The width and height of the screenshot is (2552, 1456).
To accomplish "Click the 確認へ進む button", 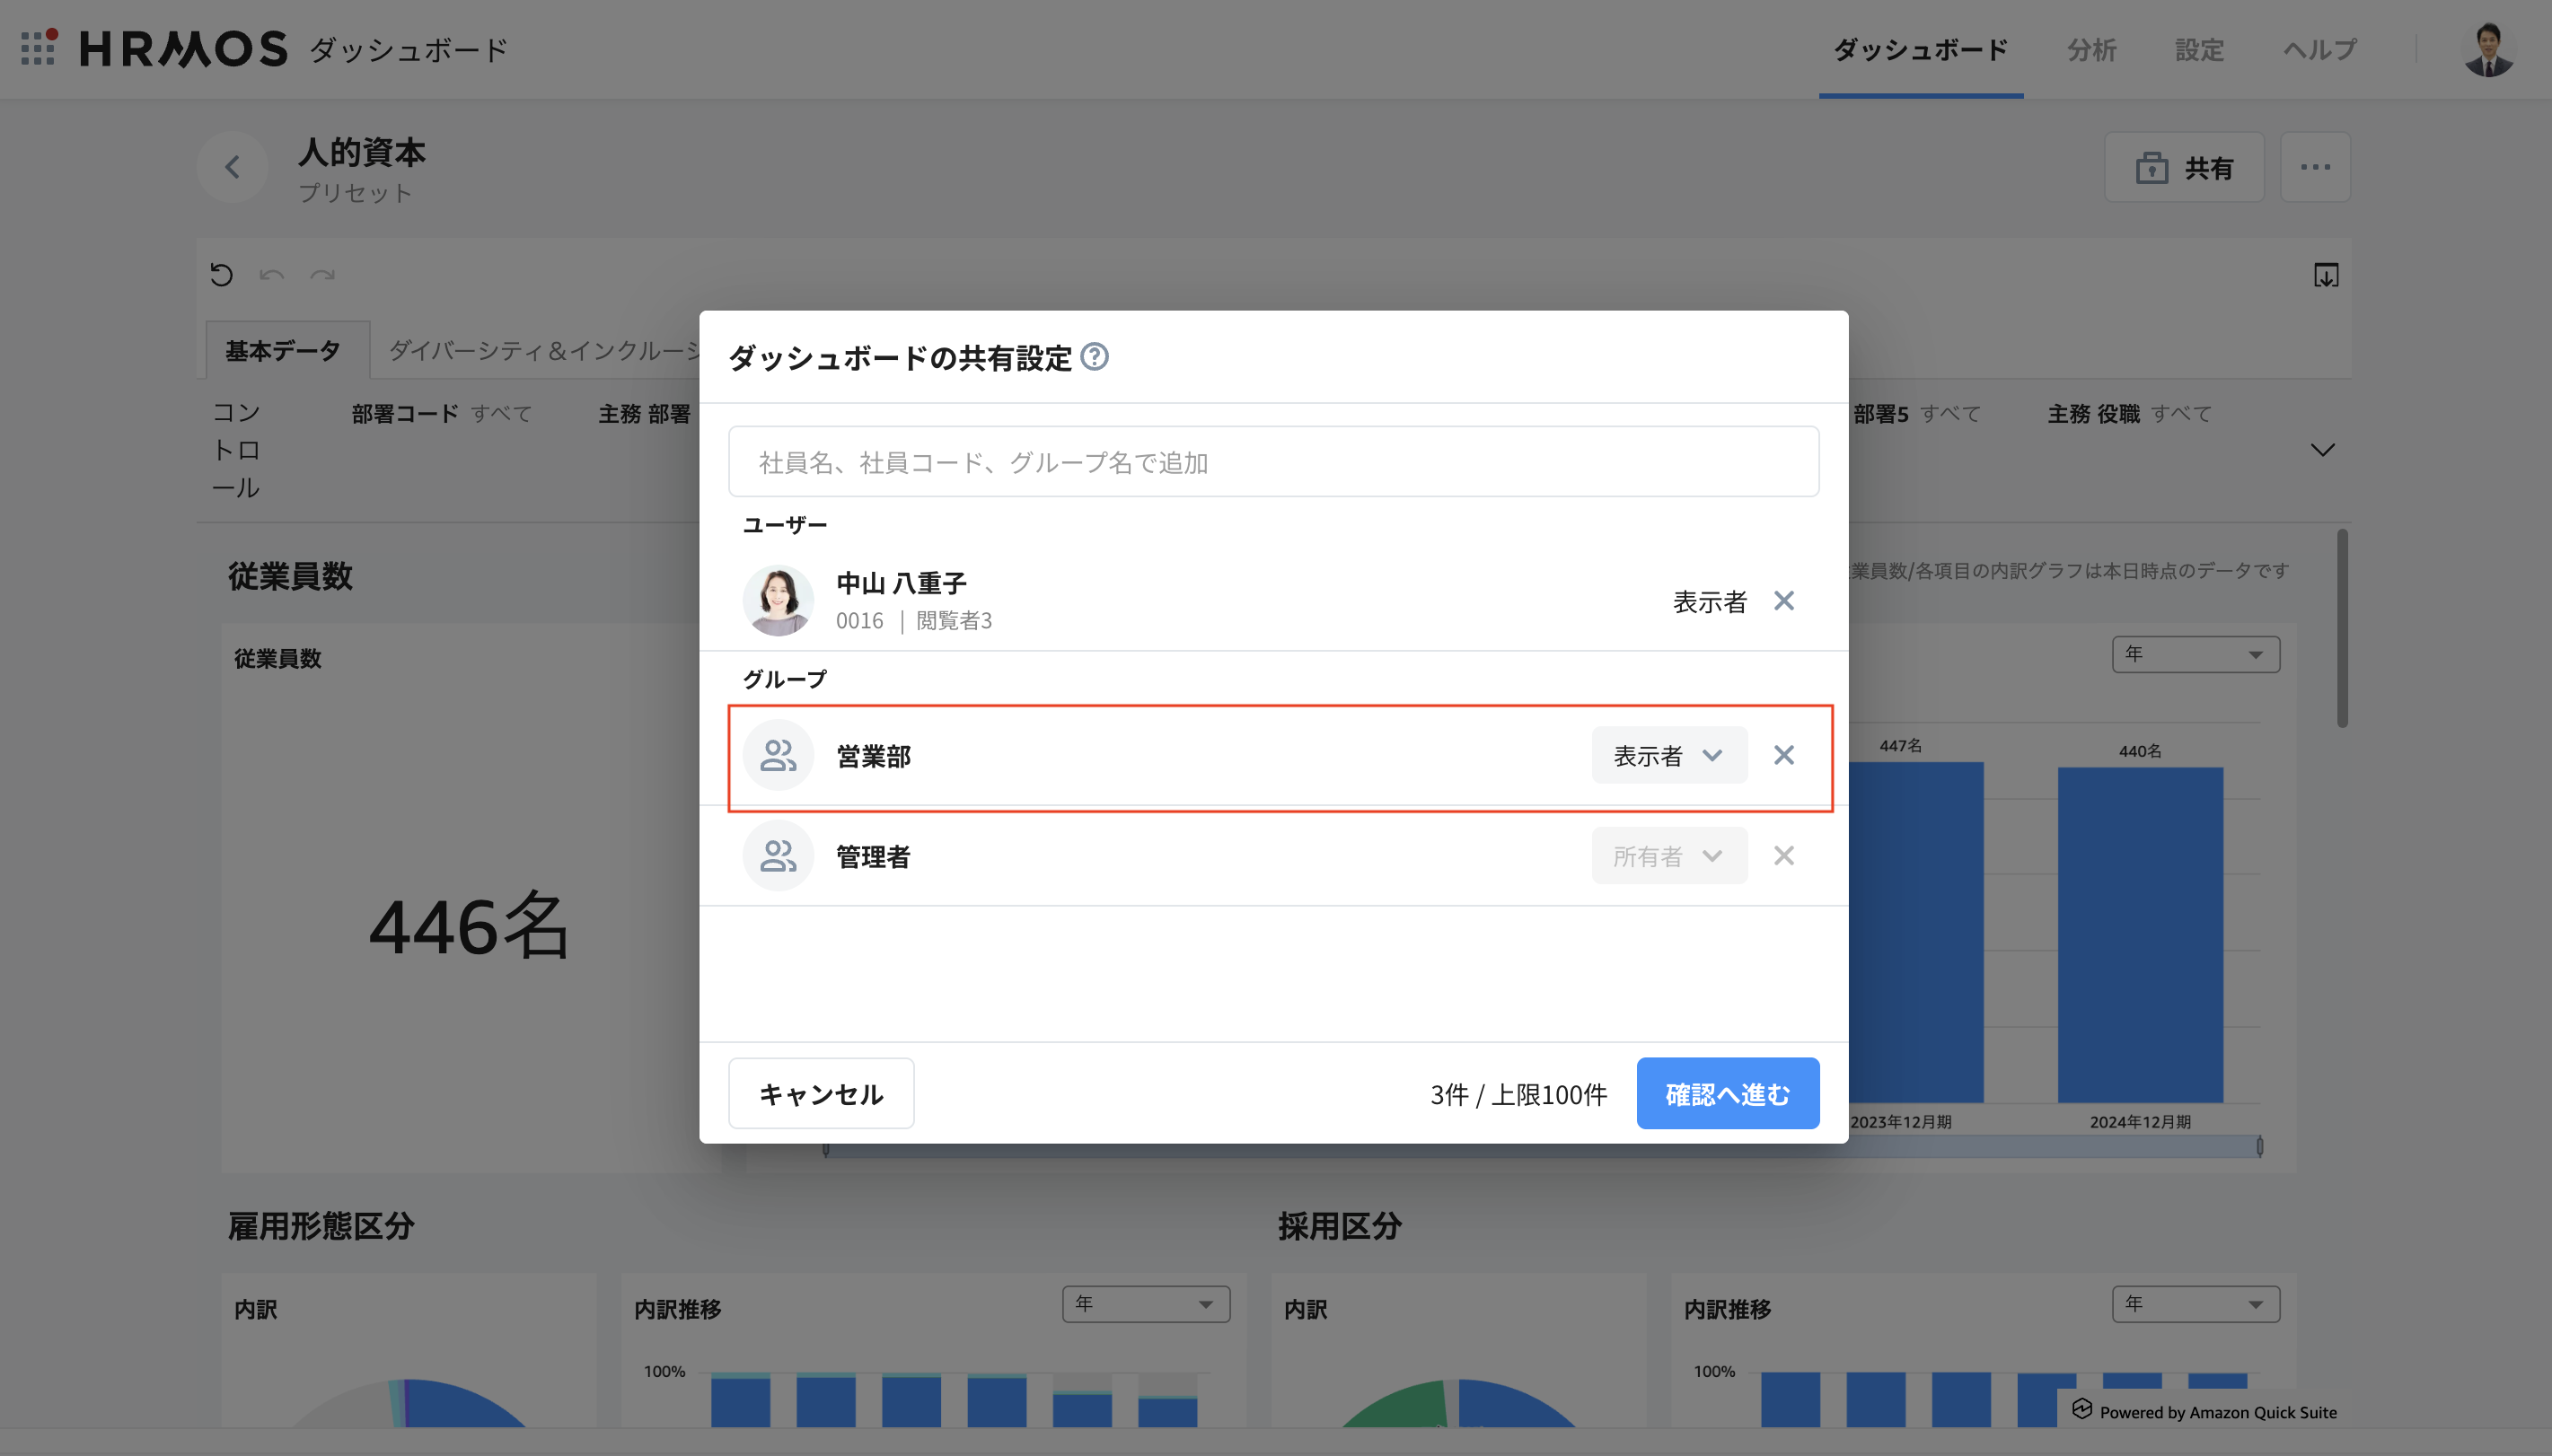I will coord(1727,1094).
